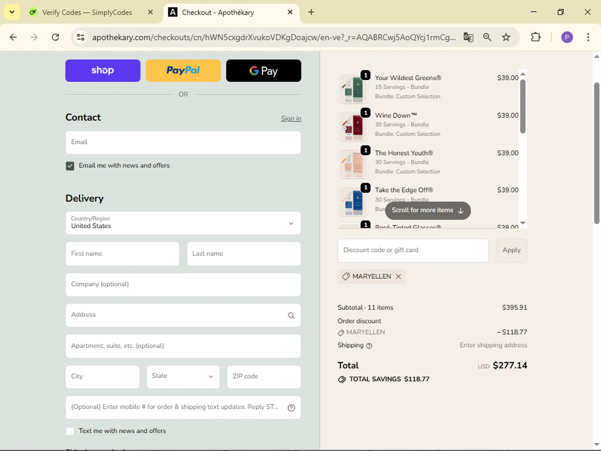
Task: Bookmark this page with the star
Action: tap(506, 37)
